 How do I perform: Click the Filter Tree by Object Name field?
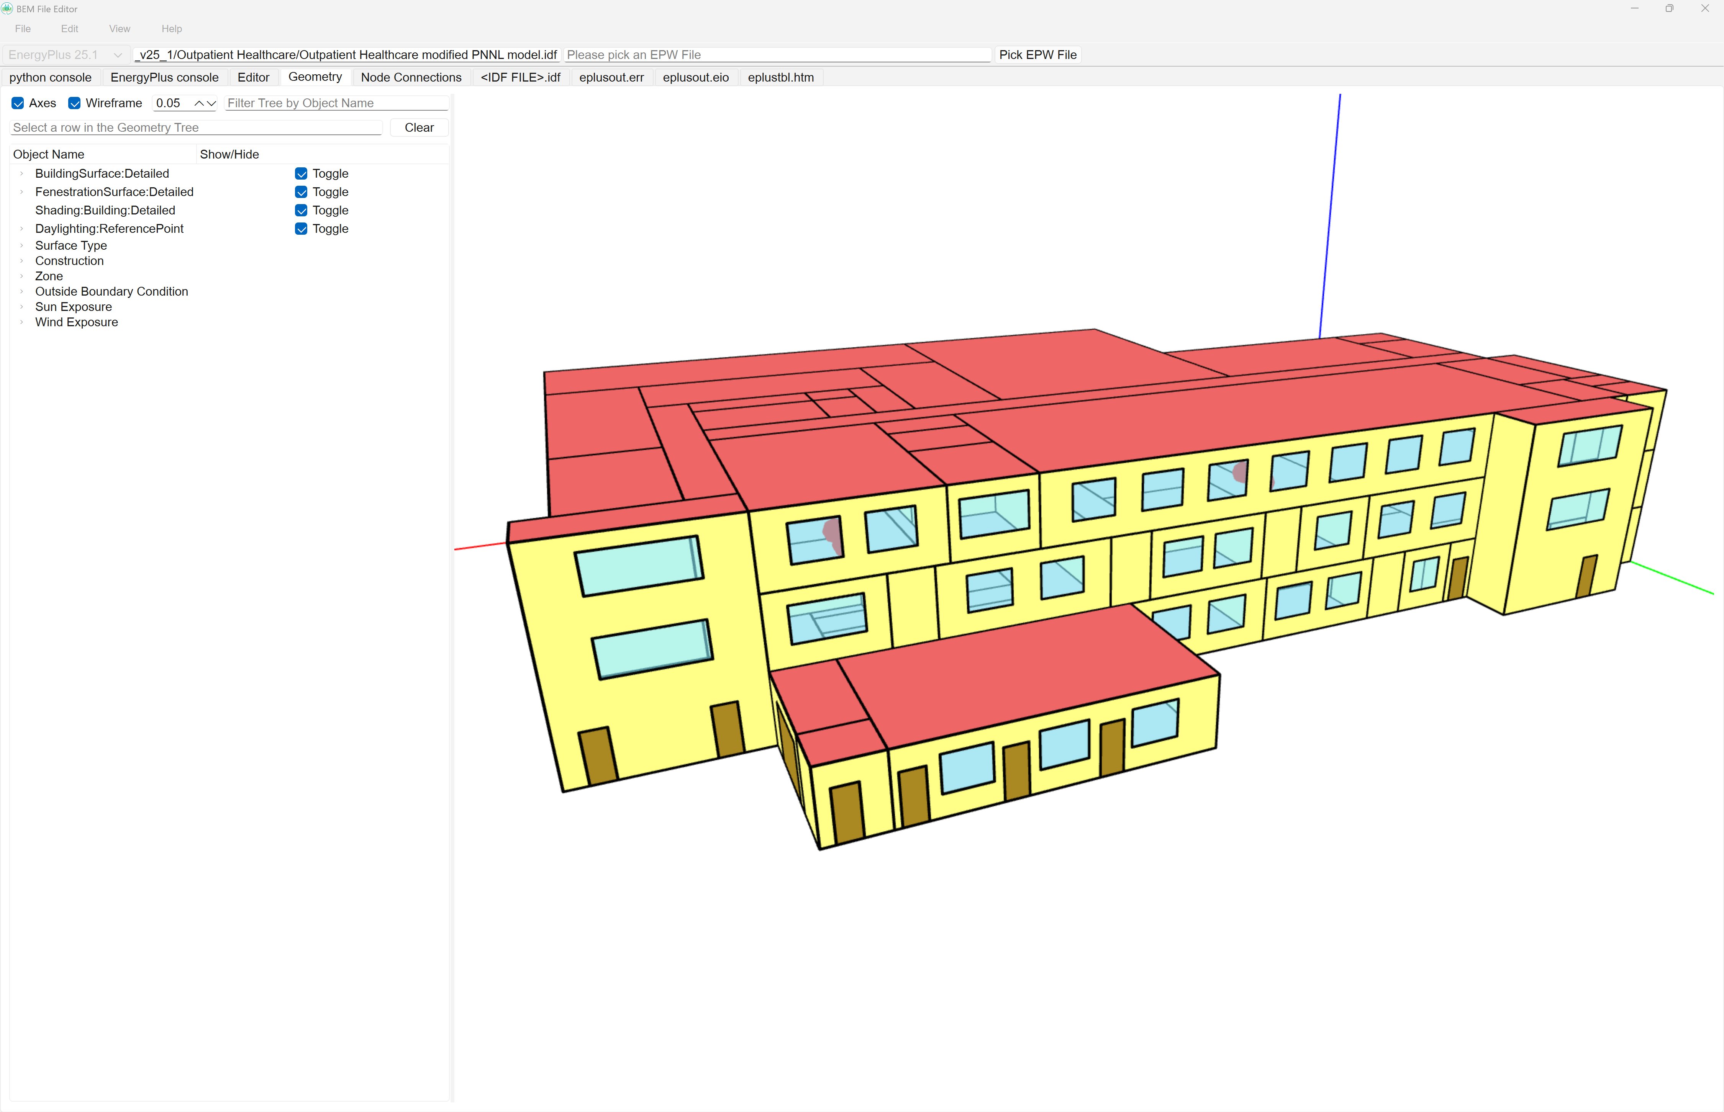pos(337,103)
